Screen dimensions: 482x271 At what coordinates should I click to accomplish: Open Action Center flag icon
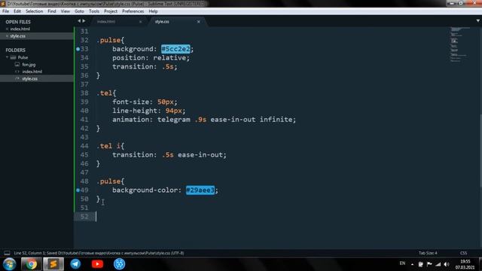pyautogui.click(x=429, y=264)
